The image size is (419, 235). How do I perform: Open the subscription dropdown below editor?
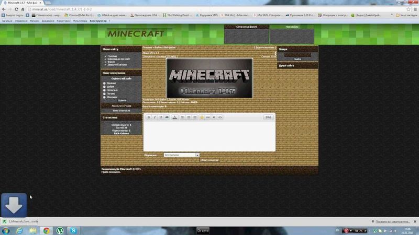[182, 155]
